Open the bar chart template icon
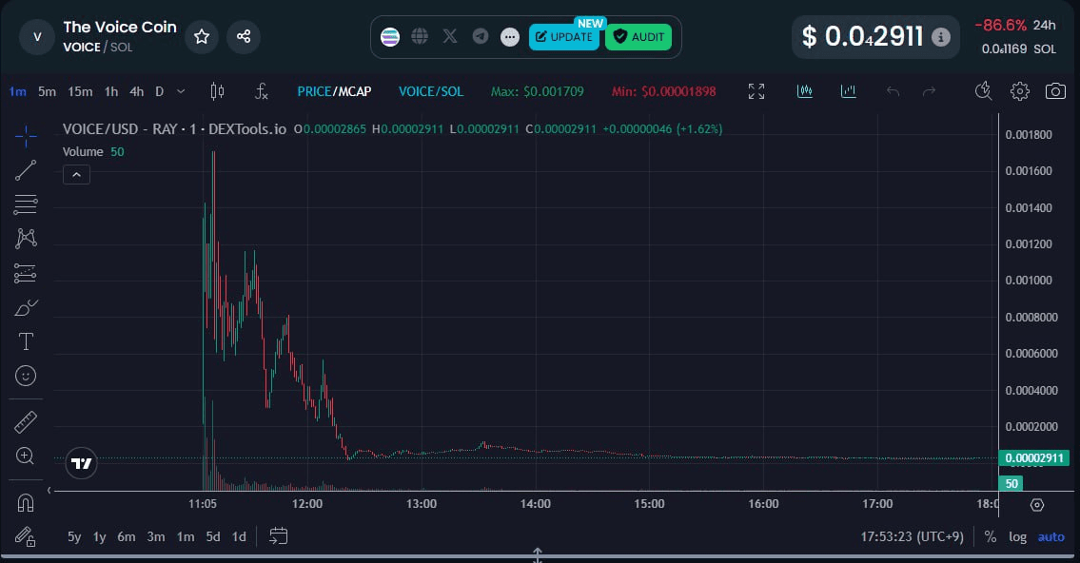 click(x=849, y=91)
